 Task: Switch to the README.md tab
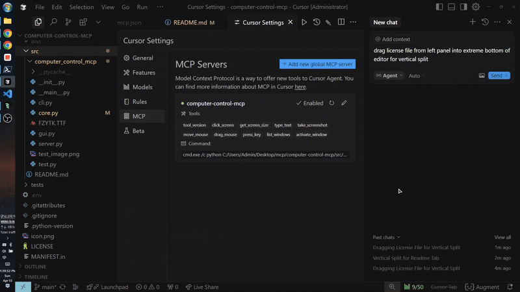(x=189, y=22)
